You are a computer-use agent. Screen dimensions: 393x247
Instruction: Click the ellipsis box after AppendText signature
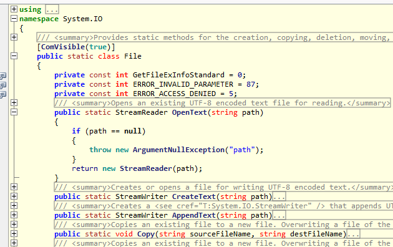point(279,215)
